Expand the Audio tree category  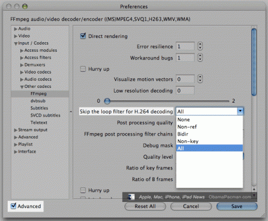15,29
